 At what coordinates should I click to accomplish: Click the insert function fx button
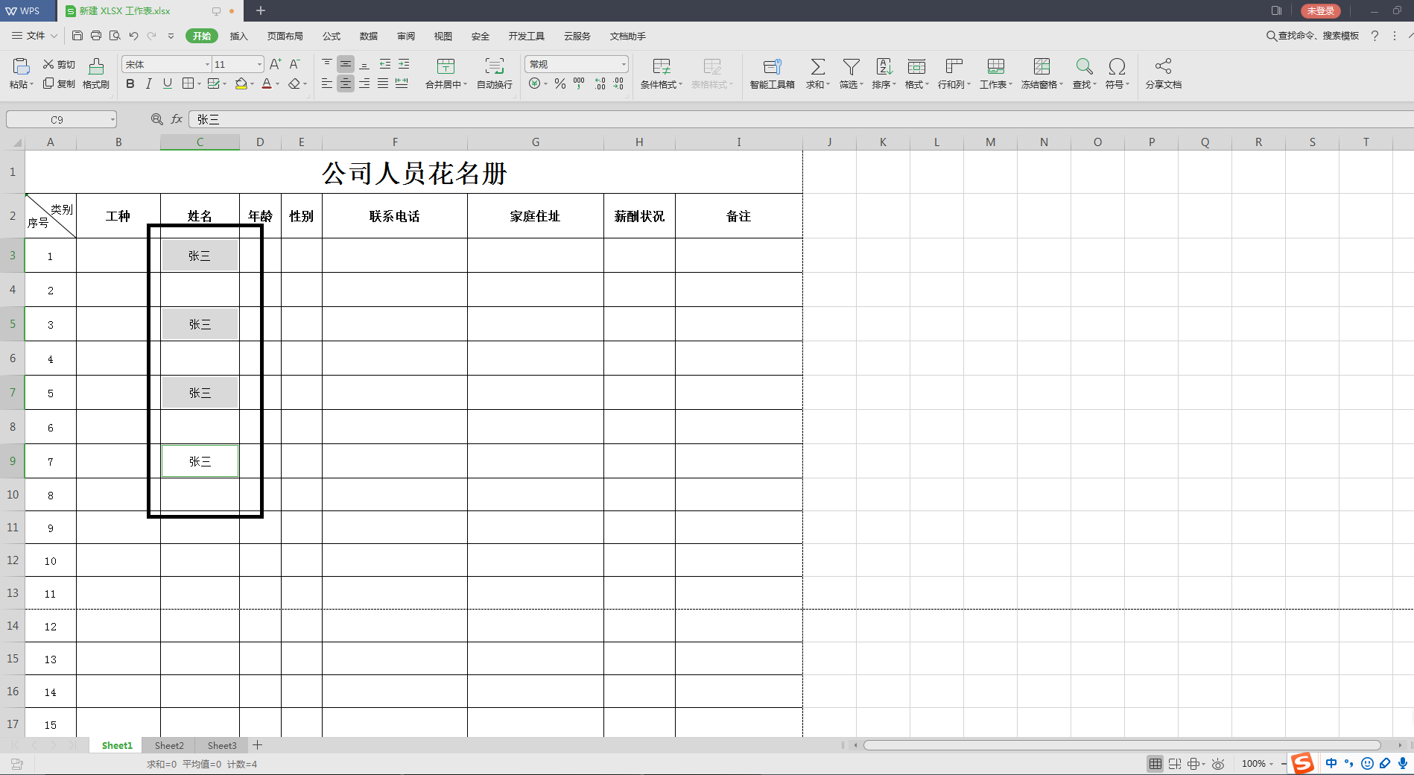point(177,119)
